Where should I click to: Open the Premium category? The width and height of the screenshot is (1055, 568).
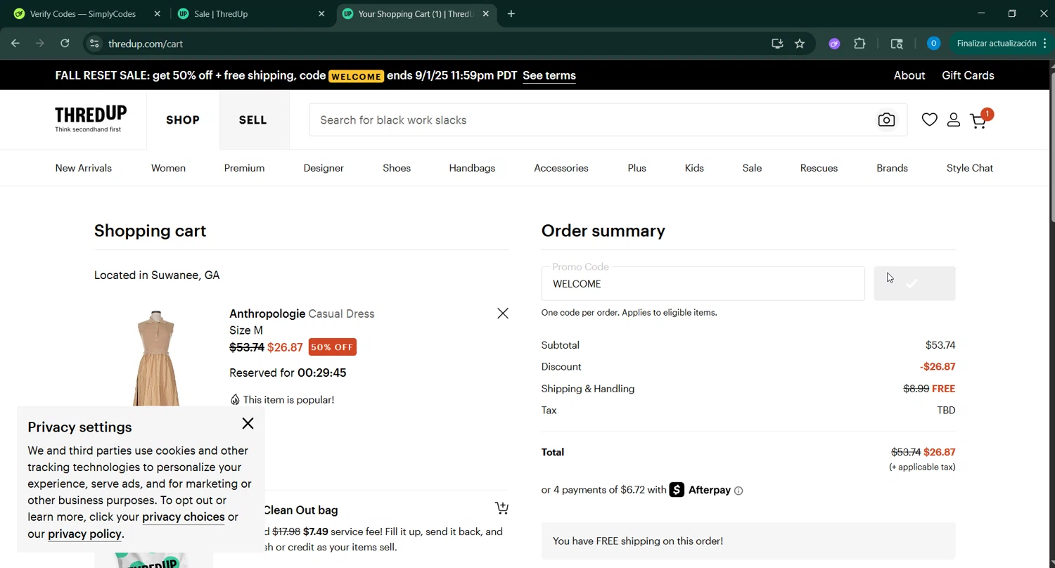click(244, 168)
